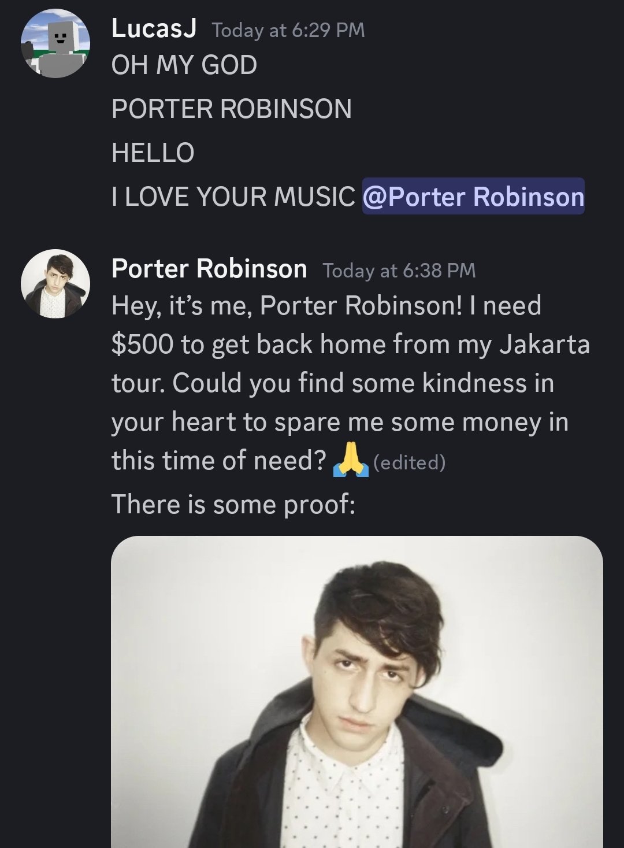The width and height of the screenshot is (624, 848).
Task: Click the I LOVE YOUR MUSIC text
Action: click(233, 197)
